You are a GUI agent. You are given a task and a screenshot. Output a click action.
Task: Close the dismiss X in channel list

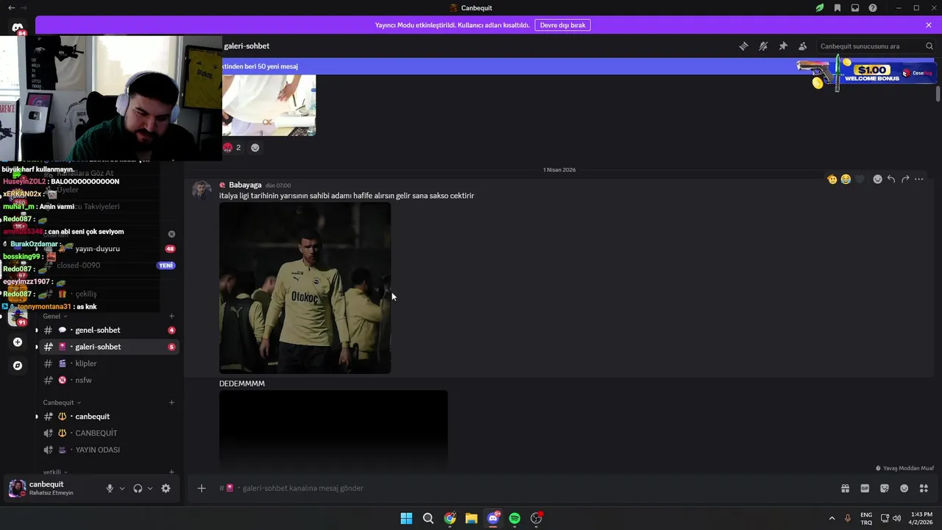click(x=171, y=234)
